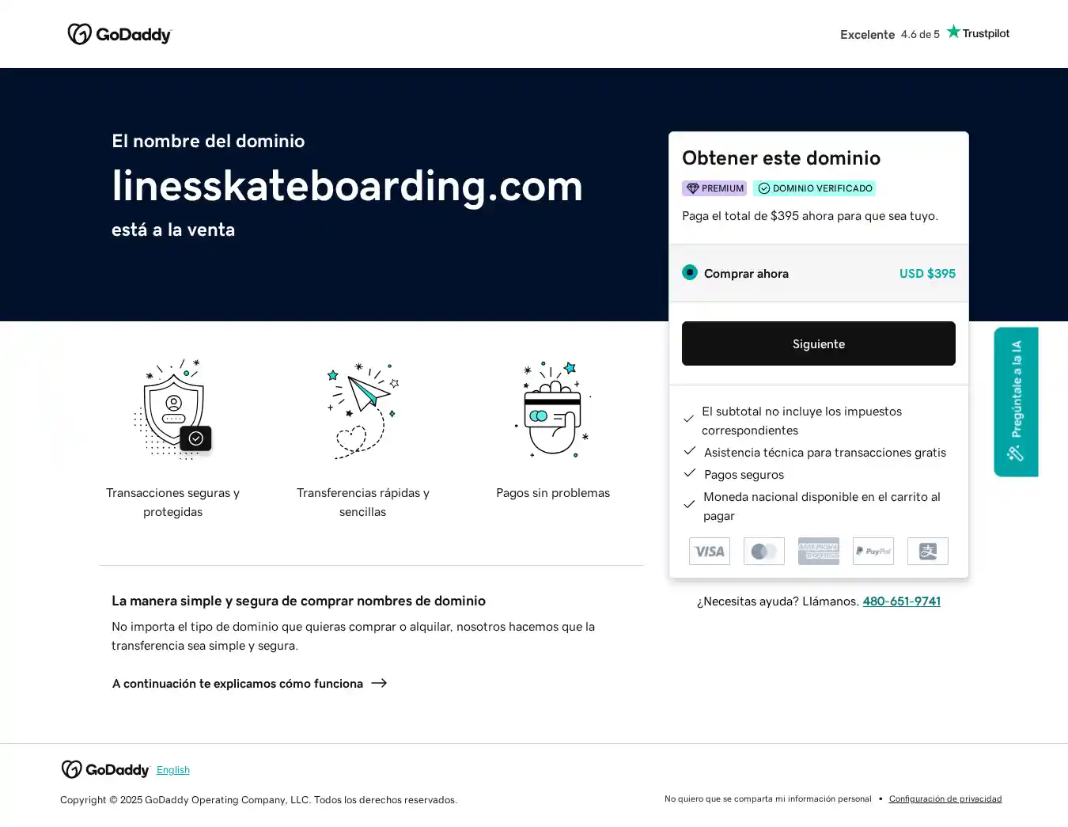Click the secure transactions shield illustration
The height and width of the screenshot is (827, 1068).
[x=174, y=409]
